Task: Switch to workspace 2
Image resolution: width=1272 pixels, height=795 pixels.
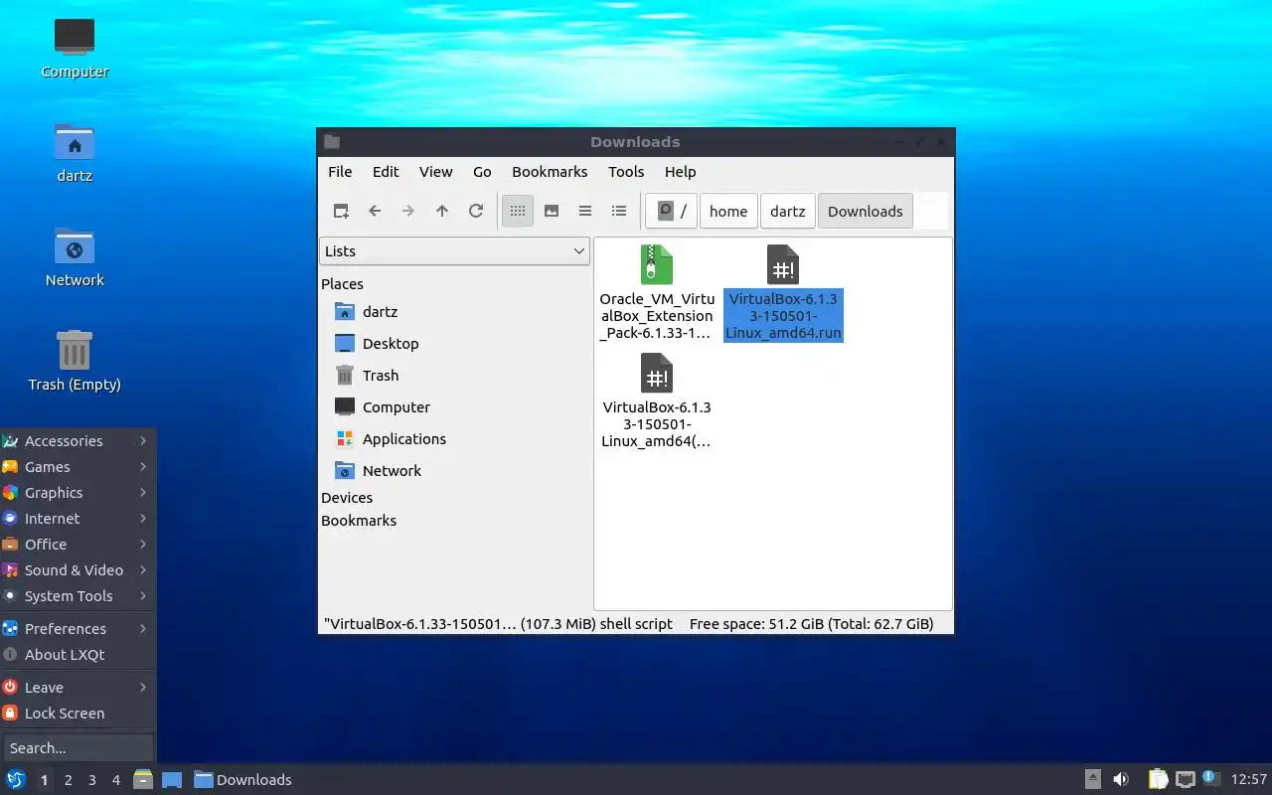Action: coord(68,780)
